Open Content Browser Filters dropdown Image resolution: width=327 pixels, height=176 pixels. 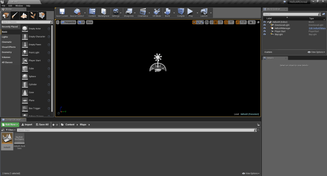tap(11, 130)
